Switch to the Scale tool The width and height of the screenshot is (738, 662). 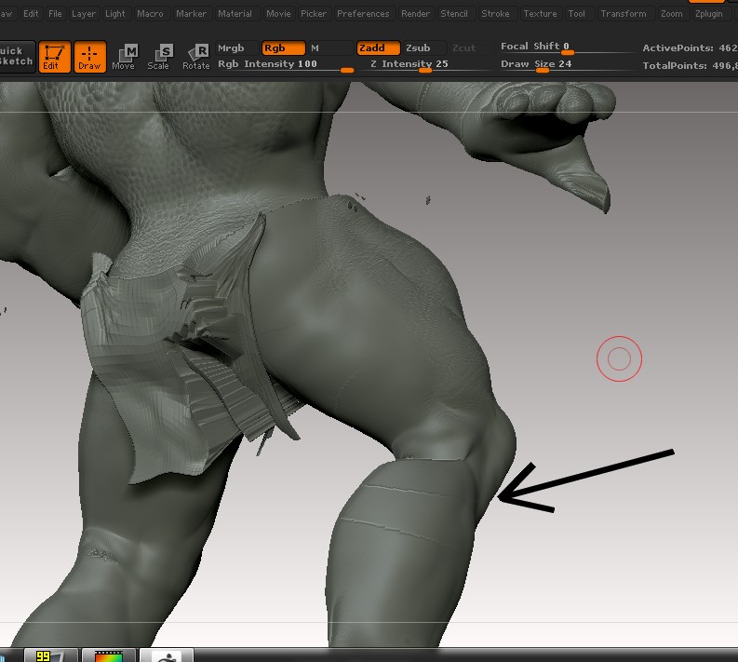[159, 57]
